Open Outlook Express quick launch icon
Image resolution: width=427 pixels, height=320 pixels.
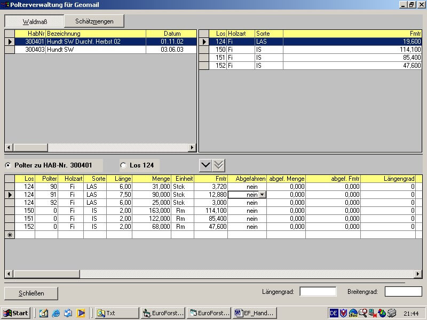(x=68, y=313)
